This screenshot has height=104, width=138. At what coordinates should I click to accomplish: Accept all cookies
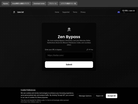pos(112,96)
